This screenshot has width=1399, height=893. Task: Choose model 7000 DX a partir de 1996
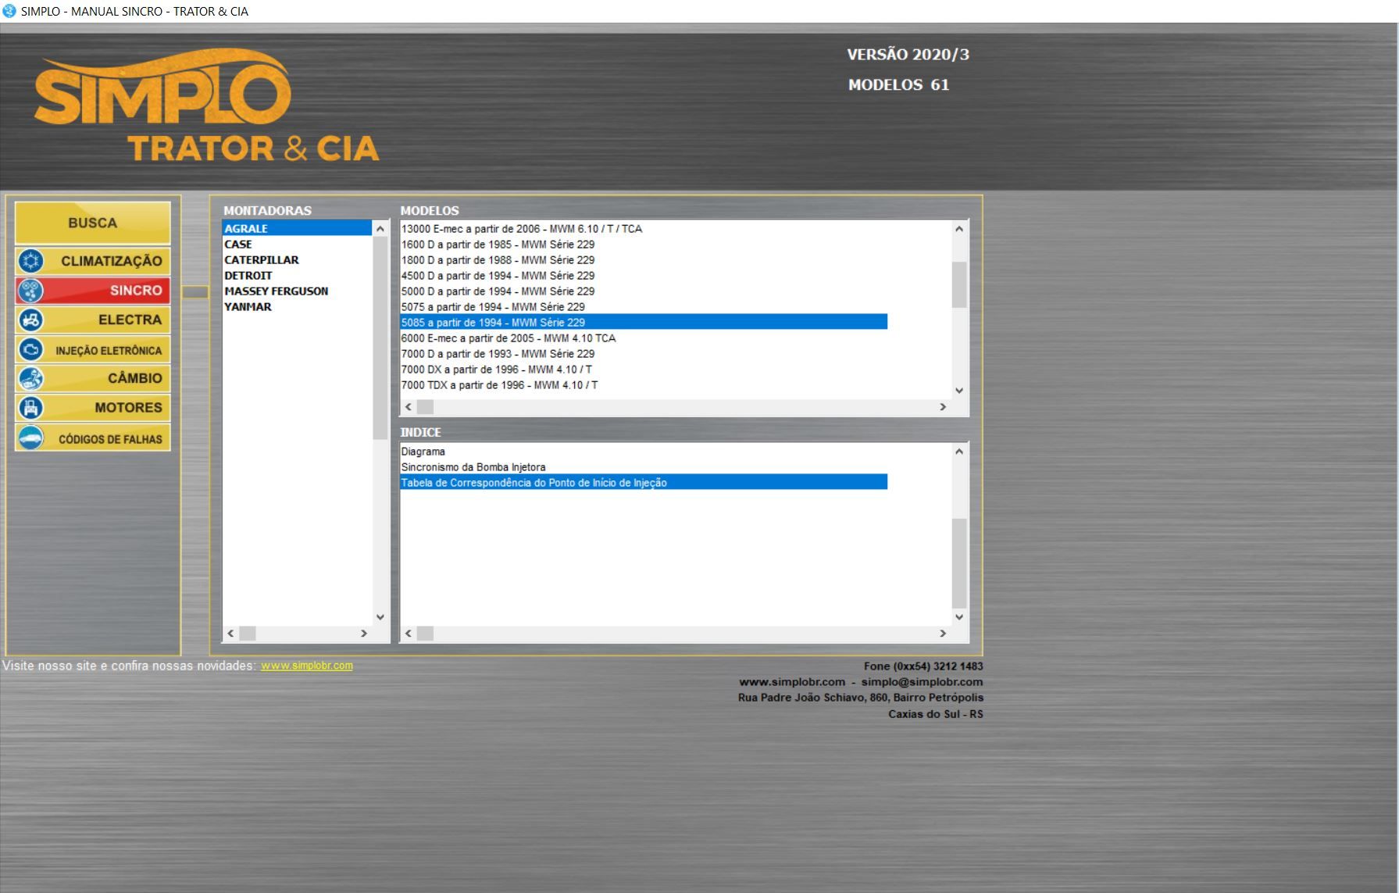click(496, 370)
